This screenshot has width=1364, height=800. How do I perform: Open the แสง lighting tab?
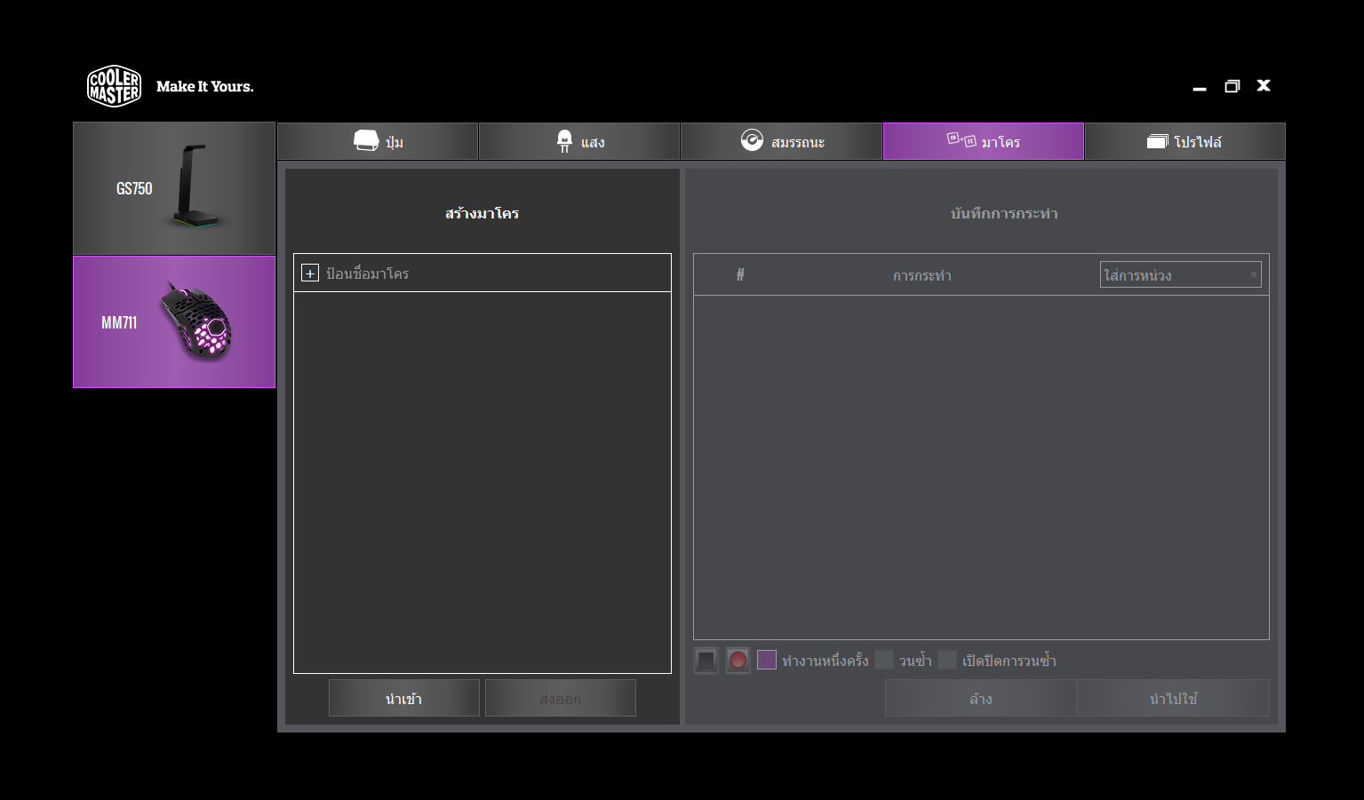[579, 141]
